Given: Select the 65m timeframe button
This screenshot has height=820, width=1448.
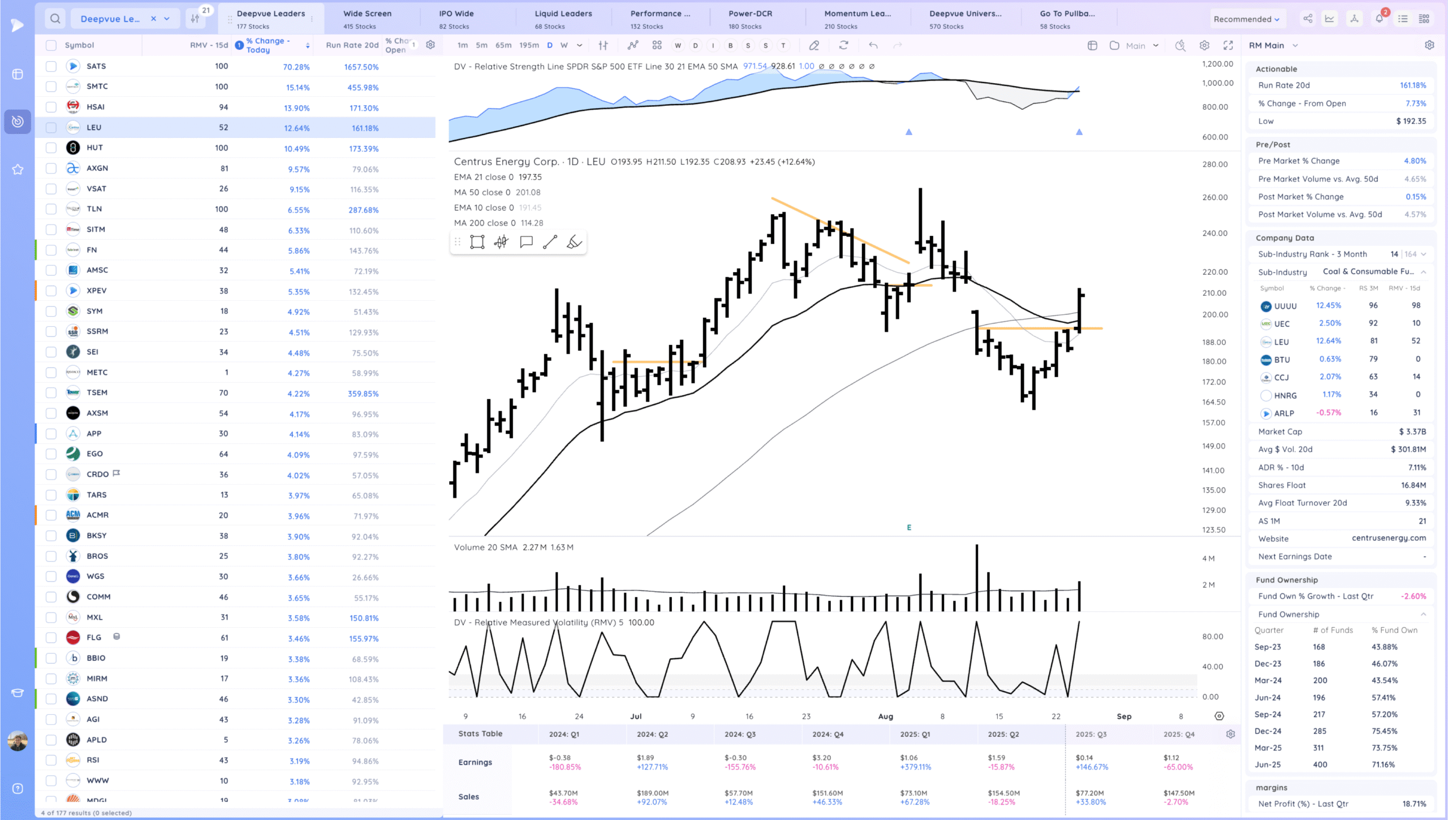Looking at the screenshot, I should tap(503, 45).
